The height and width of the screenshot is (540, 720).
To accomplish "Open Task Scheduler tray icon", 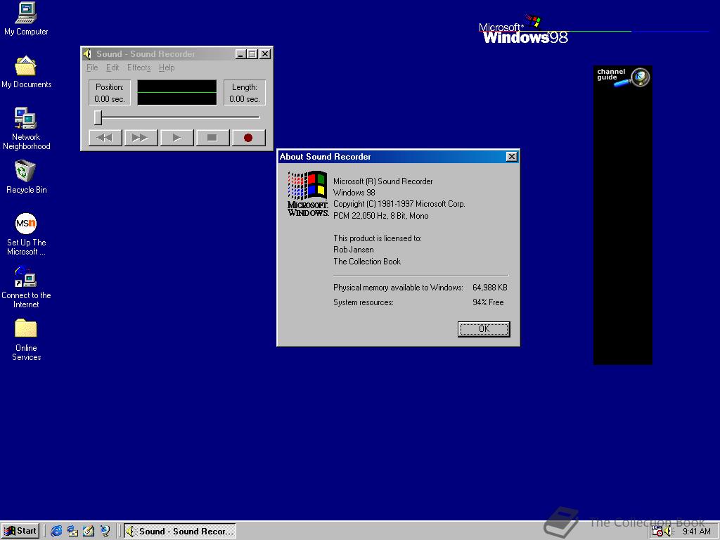I will click(657, 532).
